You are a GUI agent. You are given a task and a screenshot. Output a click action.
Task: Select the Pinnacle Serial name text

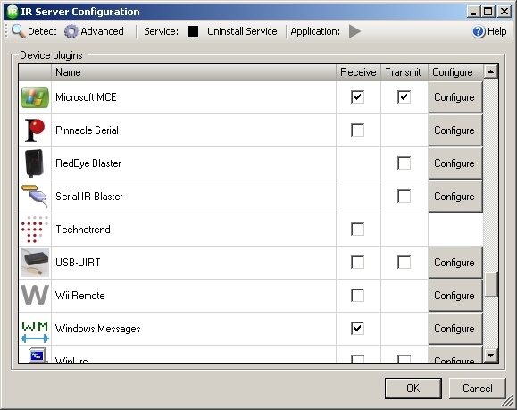pyautogui.click(x=87, y=130)
